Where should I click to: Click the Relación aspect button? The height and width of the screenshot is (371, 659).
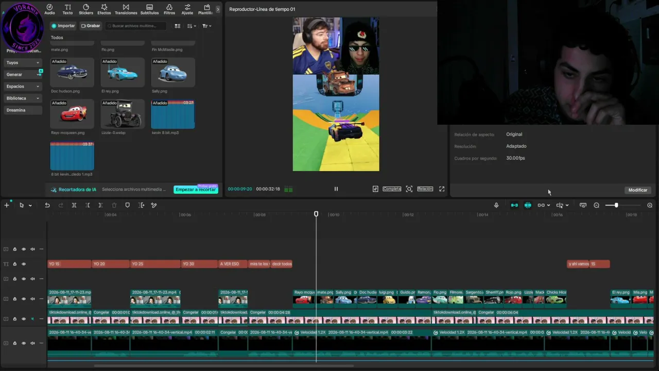click(x=425, y=189)
